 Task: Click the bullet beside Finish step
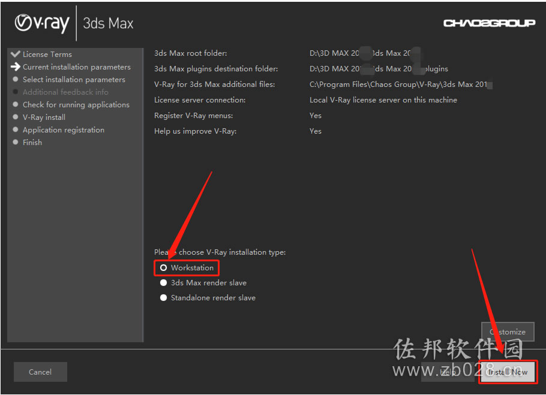click(x=16, y=142)
